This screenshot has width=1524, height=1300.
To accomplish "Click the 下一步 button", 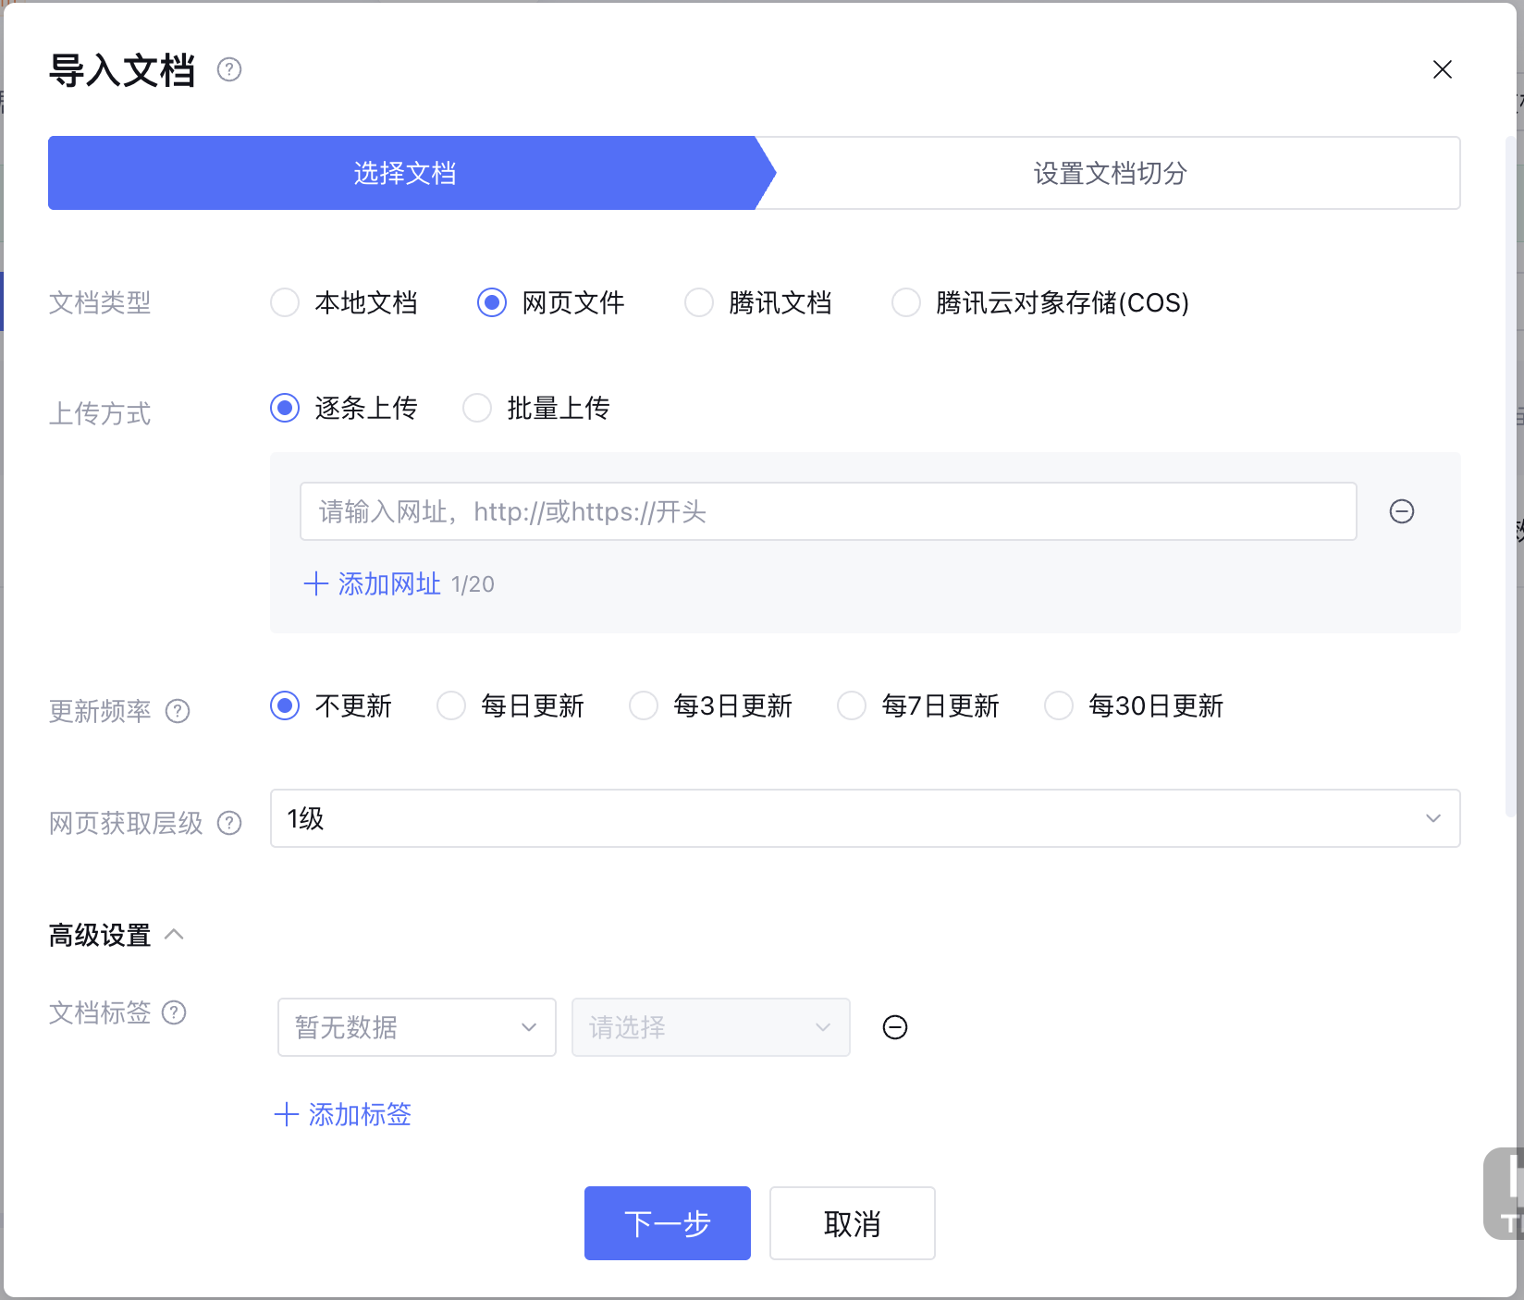I will click(x=667, y=1222).
